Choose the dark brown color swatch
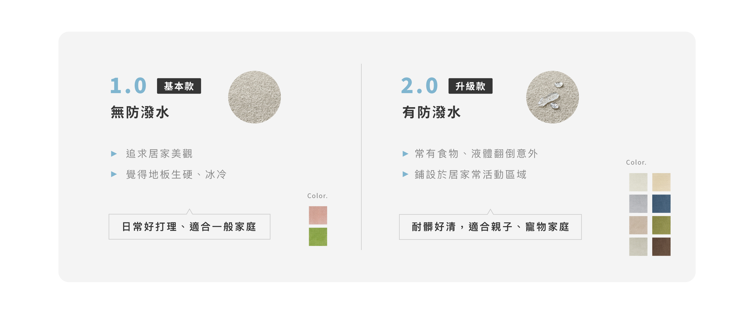The image size is (754, 314). click(x=661, y=247)
